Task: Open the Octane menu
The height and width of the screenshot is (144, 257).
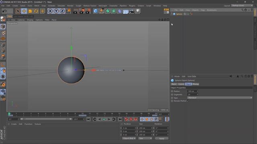Action: tap(141, 6)
